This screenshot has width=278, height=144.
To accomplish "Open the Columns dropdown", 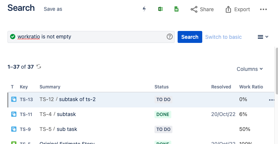I will (250, 69).
